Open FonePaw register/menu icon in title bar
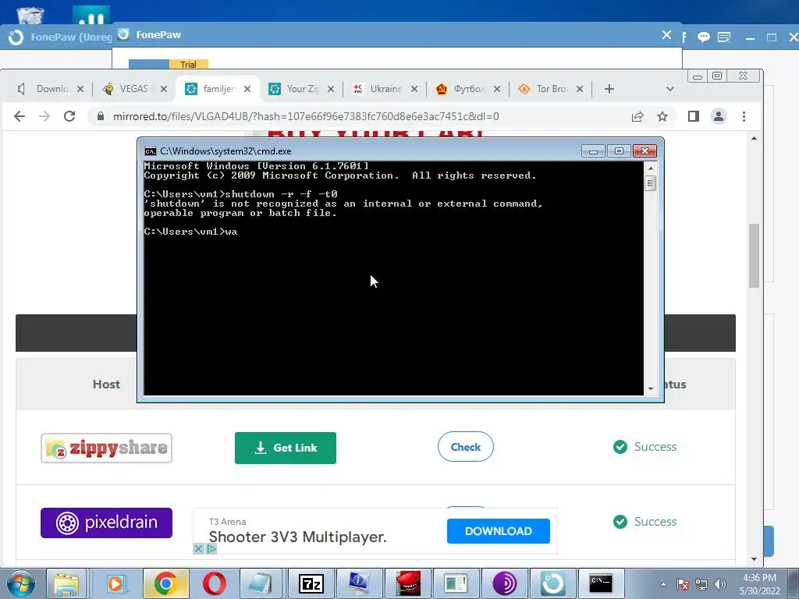This screenshot has width=799, height=599. [x=724, y=37]
